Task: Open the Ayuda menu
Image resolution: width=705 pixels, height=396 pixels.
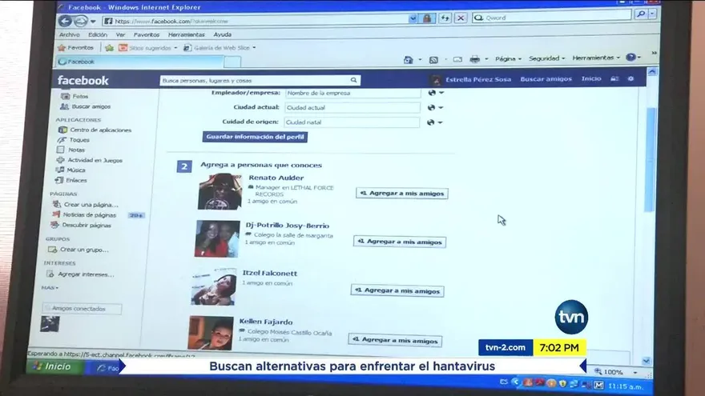Action: point(222,34)
